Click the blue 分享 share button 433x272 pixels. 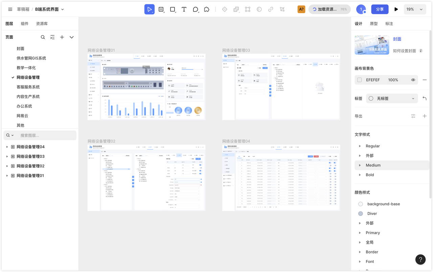click(x=380, y=9)
